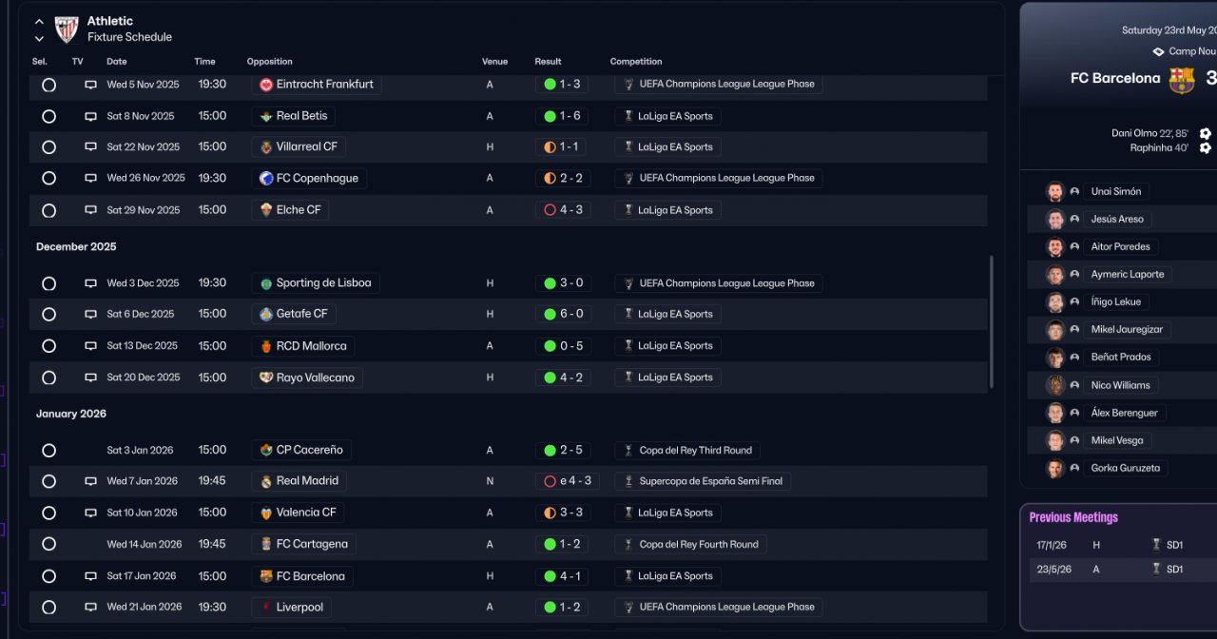Click the FC Barcelona crest in match panel
1217x639 pixels.
(x=1181, y=79)
